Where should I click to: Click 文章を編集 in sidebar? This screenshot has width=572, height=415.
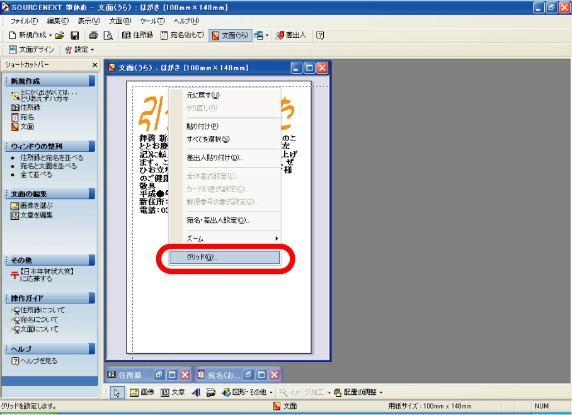(x=31, y=215)
